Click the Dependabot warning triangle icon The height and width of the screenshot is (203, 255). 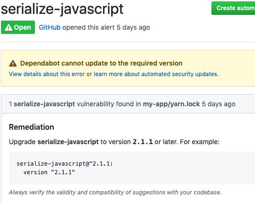[x=13, y=63]
